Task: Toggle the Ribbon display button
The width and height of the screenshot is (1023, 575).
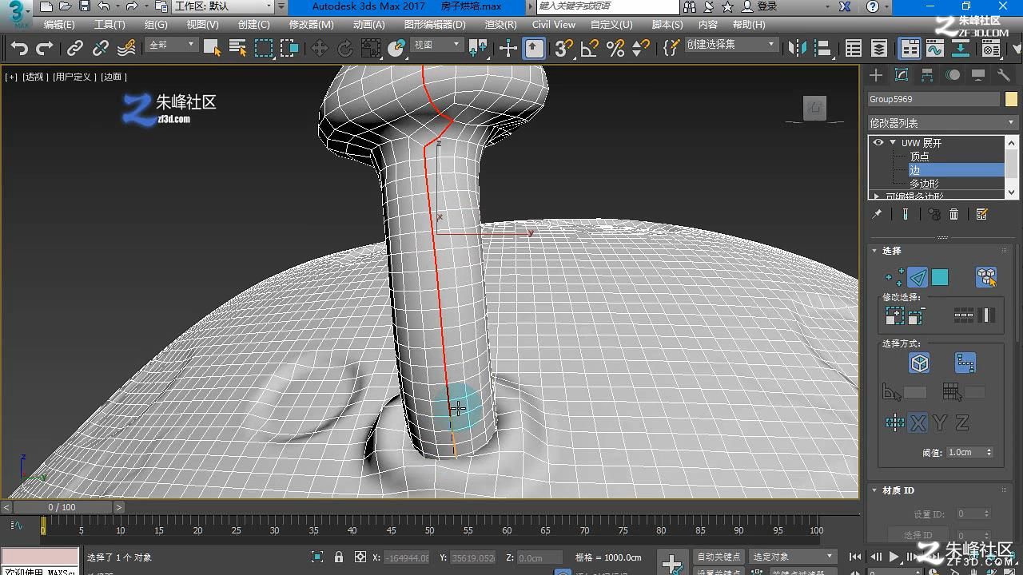Action: point(910,49)
